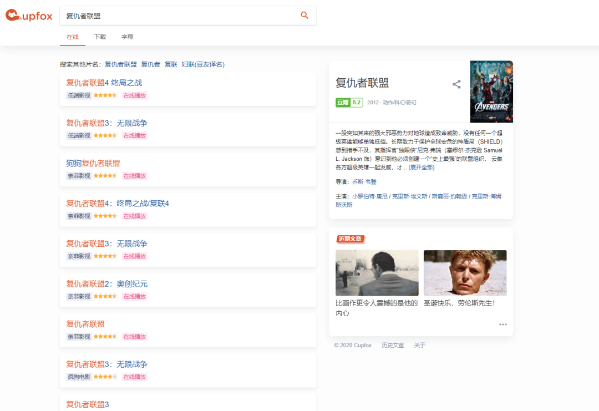Click star rating of 复仇者联盟2:奥创纪元
Viewport: 599px width, 411px height.
(105, 296)
